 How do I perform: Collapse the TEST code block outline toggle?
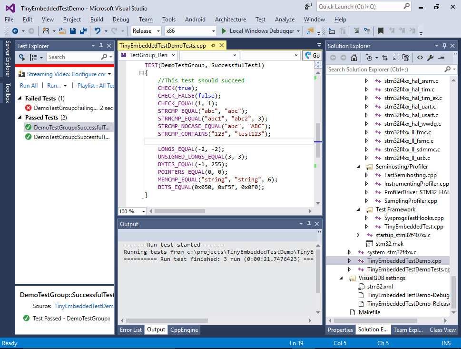click(x=141, y=73)
